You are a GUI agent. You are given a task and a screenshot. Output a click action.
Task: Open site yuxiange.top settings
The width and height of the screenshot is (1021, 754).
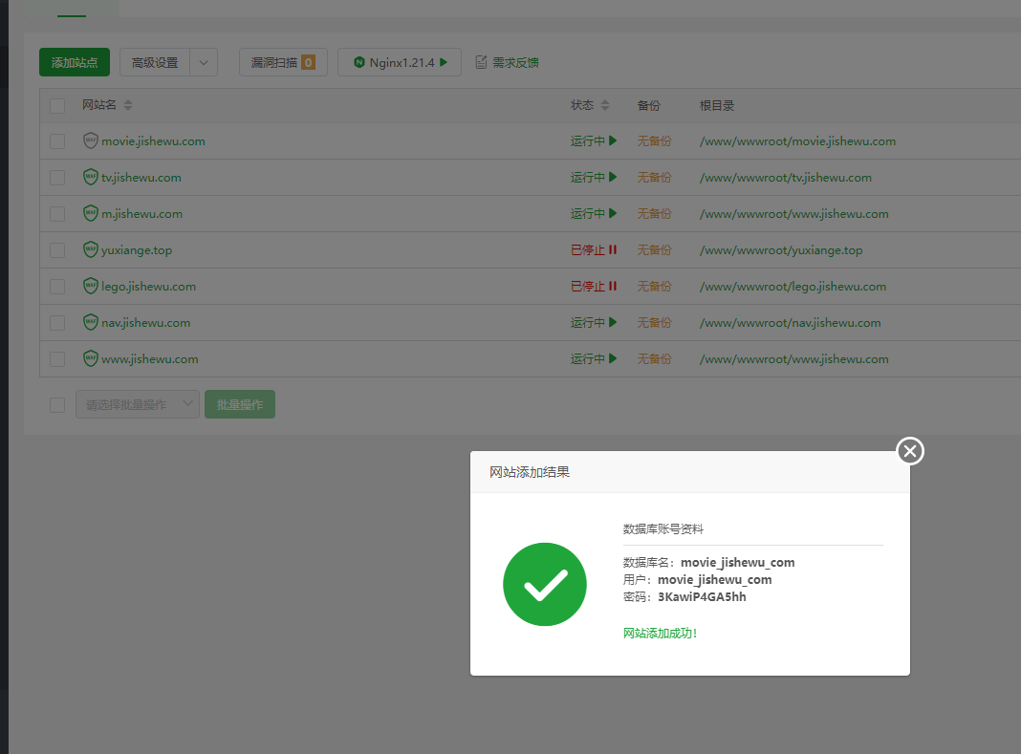tap(137, 250)
